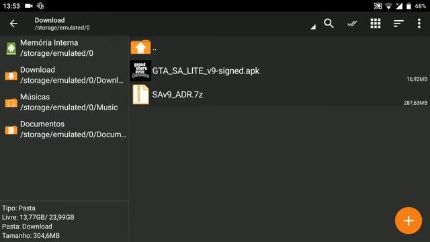Tap the Pasta: Download info line
Screen dimensions: 430x242
[27, 227]
